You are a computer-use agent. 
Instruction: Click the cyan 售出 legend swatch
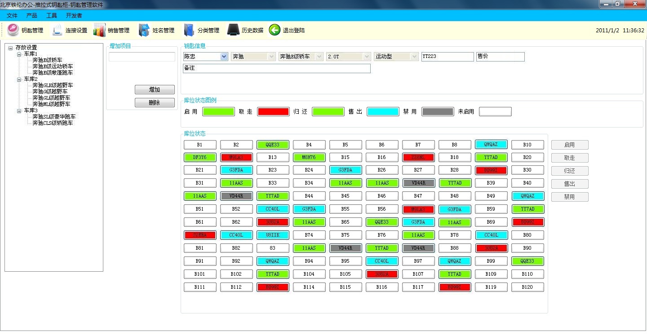point(383,112)
